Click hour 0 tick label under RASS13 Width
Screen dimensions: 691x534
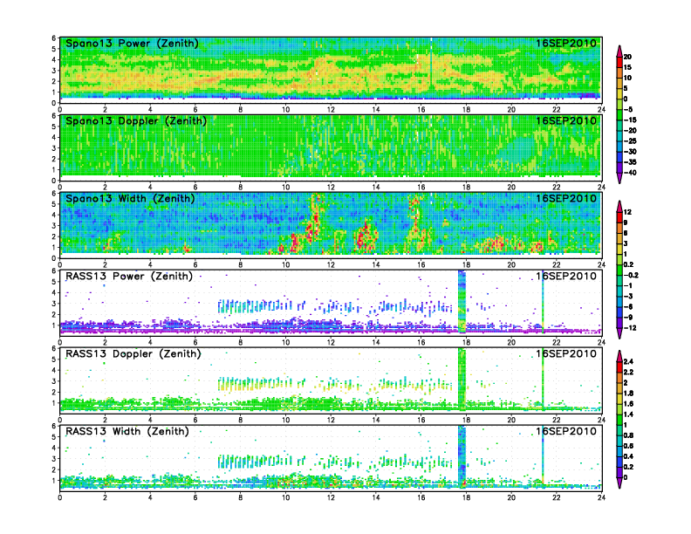pos(60,497)
